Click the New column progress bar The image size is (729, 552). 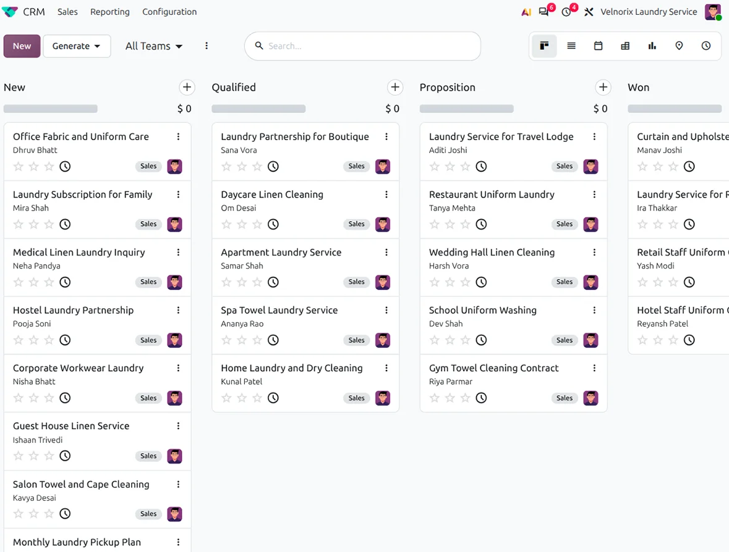[51, 109]
